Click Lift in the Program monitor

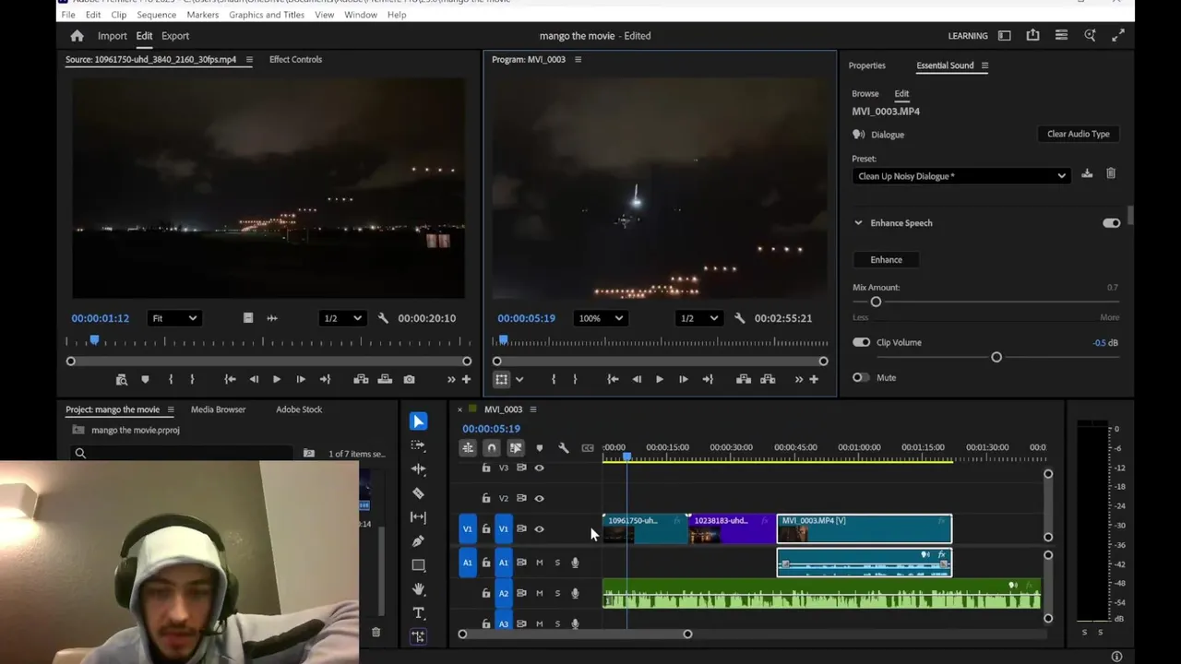pyautogui.click(x=744, y=379)
